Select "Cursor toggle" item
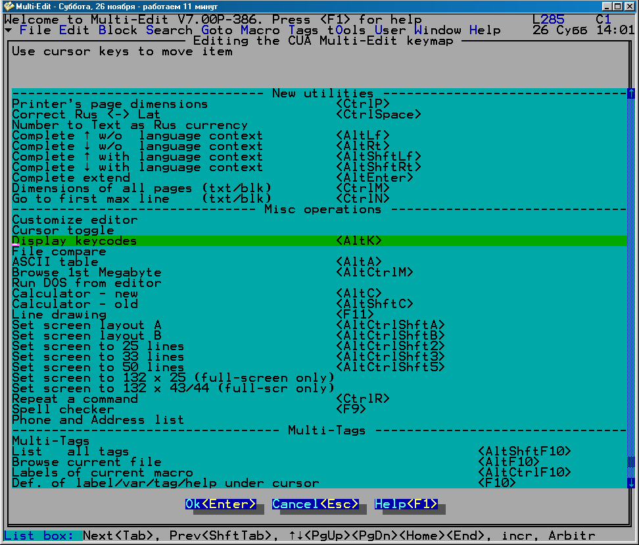This screenshot has height=545, width=639. pos(319,230)
